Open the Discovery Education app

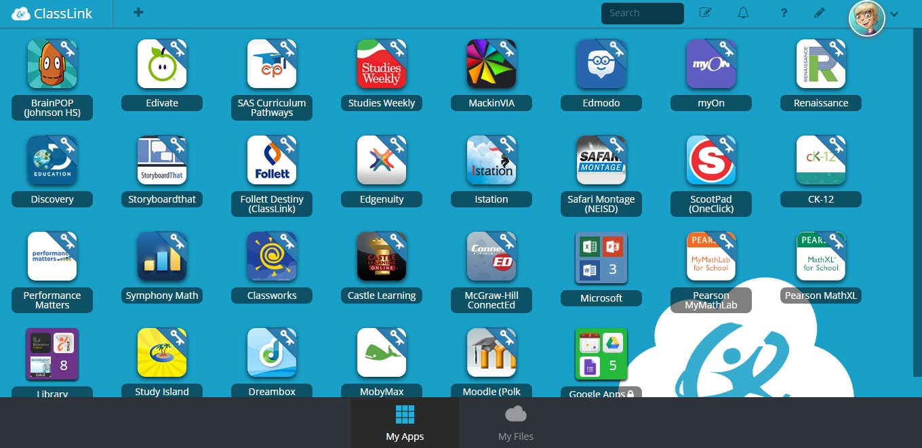click(x=52, y=160)
